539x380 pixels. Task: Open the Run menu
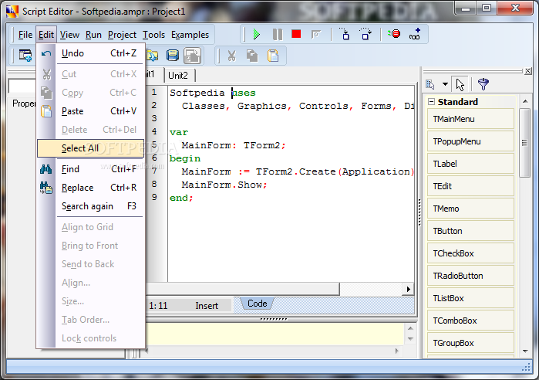pyautogui.click(x=93, y=35)
